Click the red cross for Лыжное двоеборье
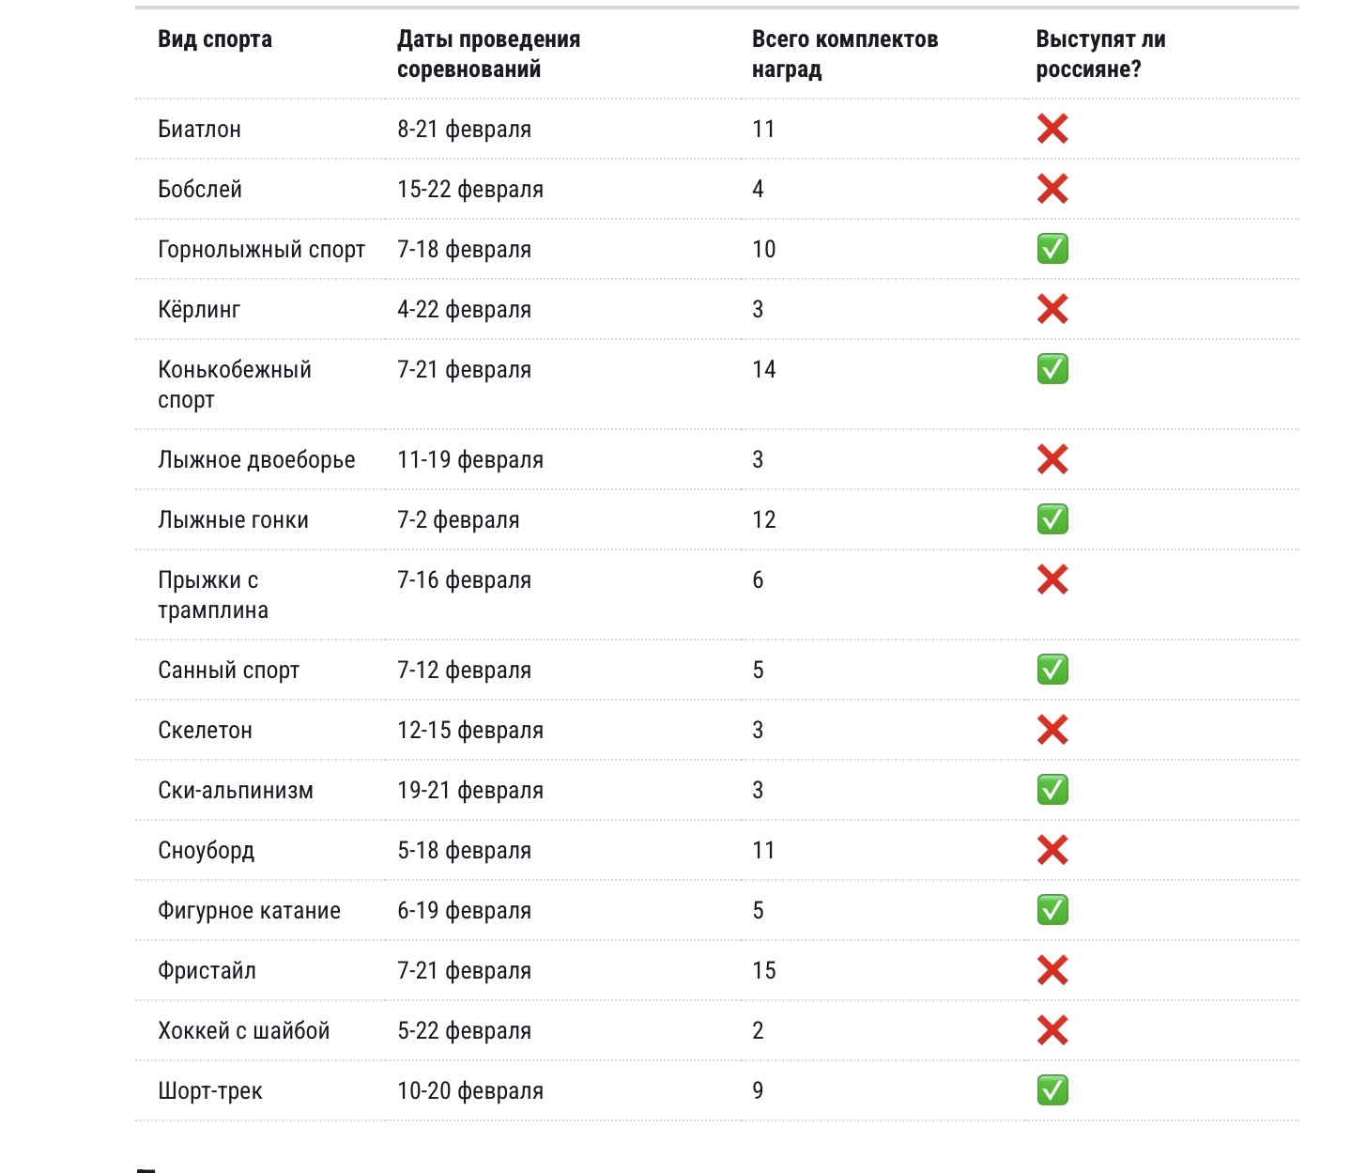This screenshot has width=1351, height=1173. pos(1052,459)
